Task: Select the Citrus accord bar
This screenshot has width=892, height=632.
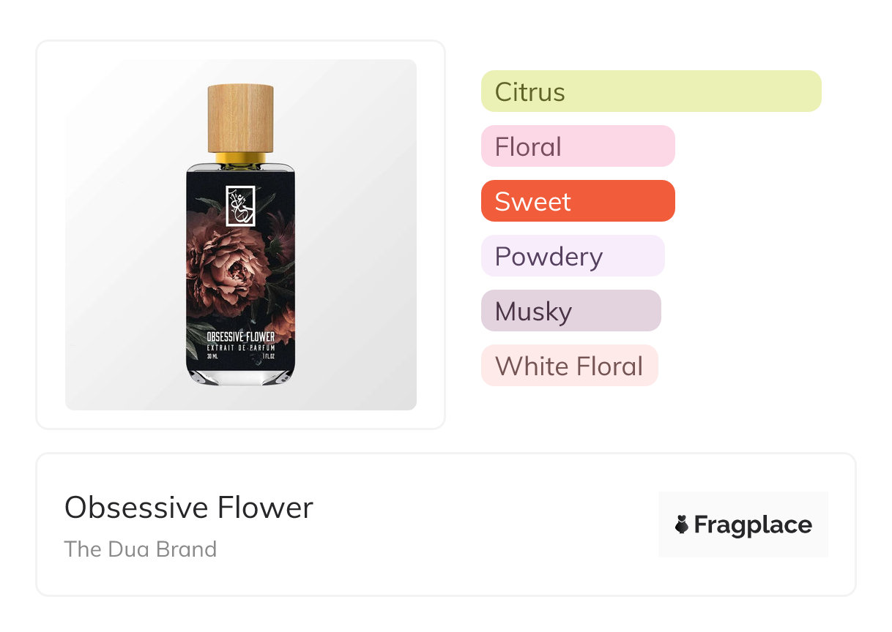Action: 650,91
